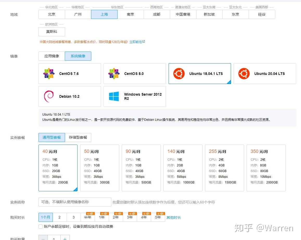Select the 3 month purchase duration
The height and width of the screenshot is (240, 301).
click(x=74, y=217)
